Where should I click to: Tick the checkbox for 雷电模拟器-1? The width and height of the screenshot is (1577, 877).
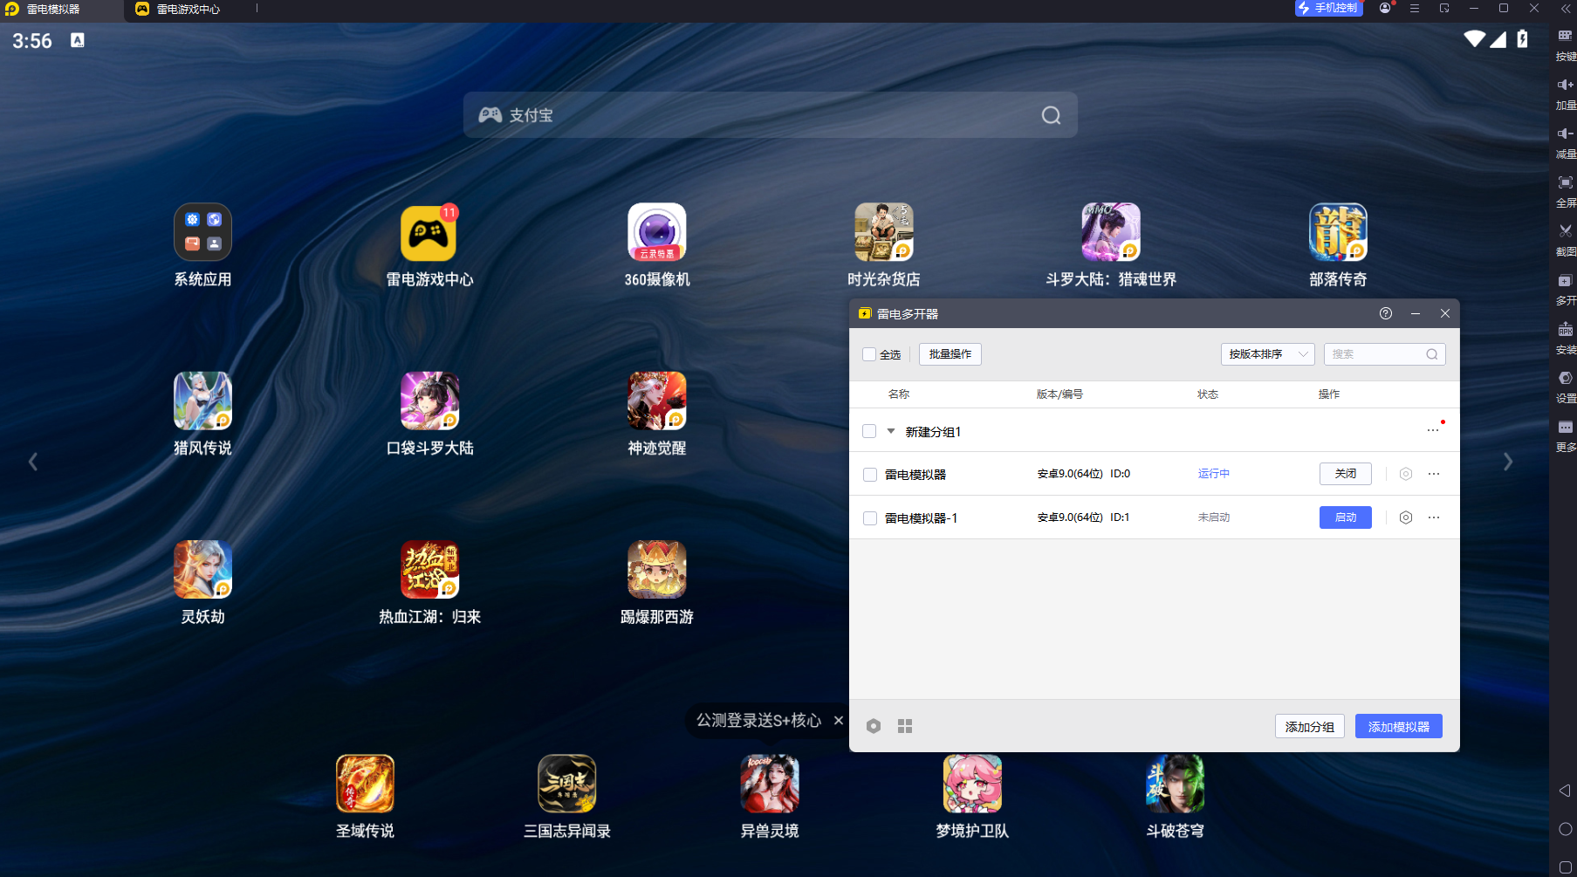pos(869,518)
